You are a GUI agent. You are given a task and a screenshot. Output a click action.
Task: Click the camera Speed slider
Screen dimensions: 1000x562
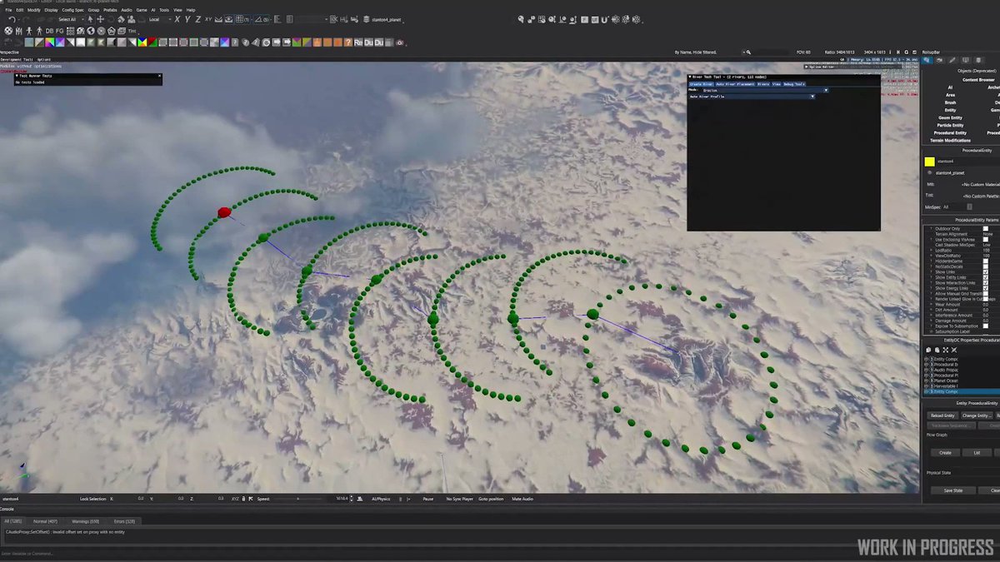(x=297, y=499)
